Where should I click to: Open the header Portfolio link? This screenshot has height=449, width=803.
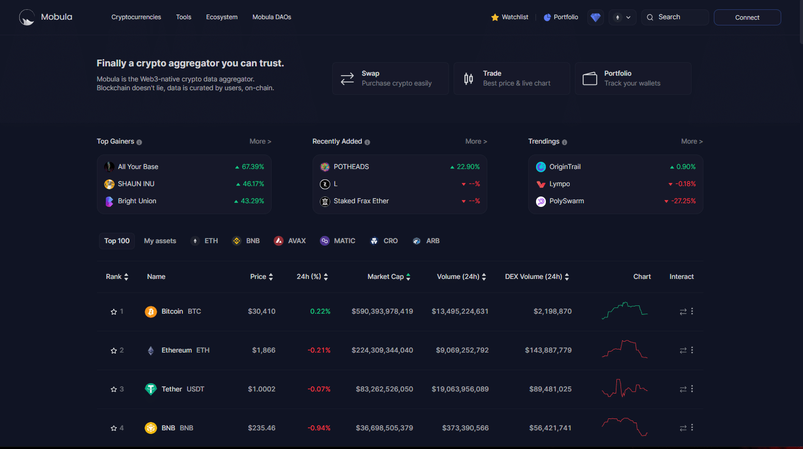pos(561,17)
